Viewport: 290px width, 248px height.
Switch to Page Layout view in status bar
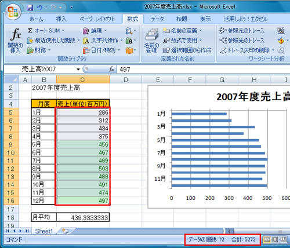275,240
